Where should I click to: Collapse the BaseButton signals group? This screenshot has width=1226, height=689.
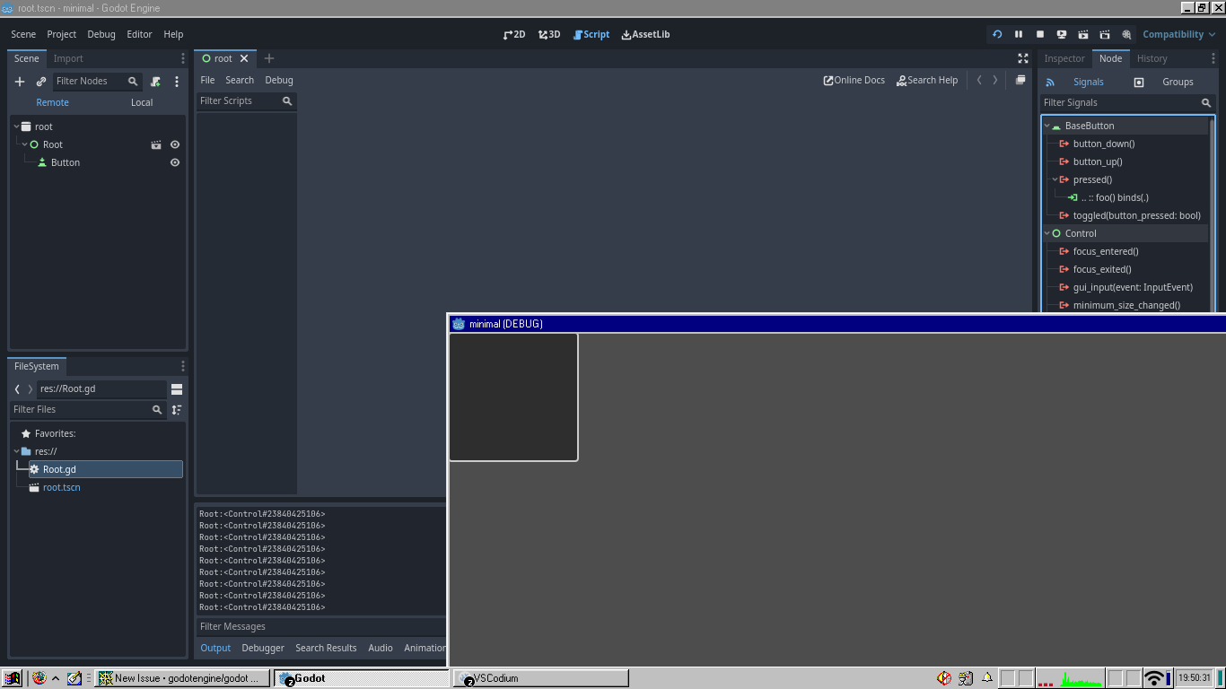coord(1046,126)
